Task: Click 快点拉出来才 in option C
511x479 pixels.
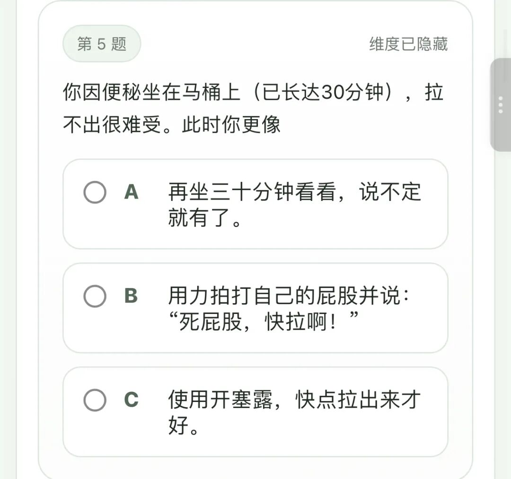Action: tap(359, 400)
